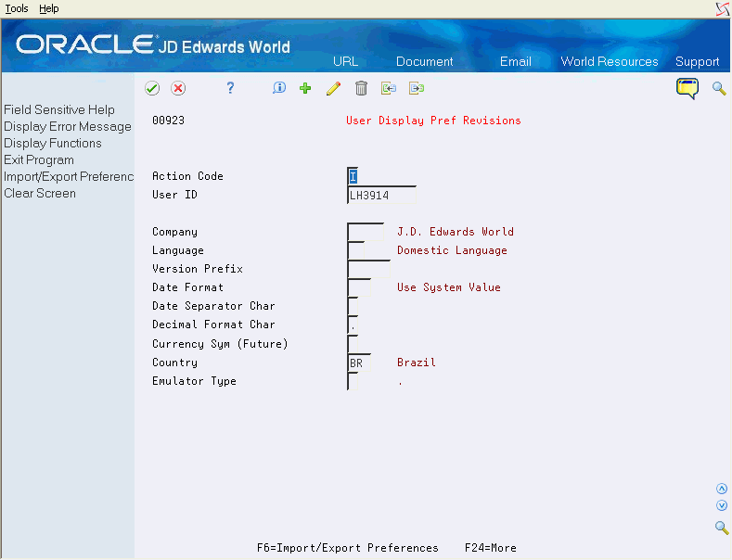Click the import preferences icon
This screenshot has height=560, width=732.
[389, 88]
